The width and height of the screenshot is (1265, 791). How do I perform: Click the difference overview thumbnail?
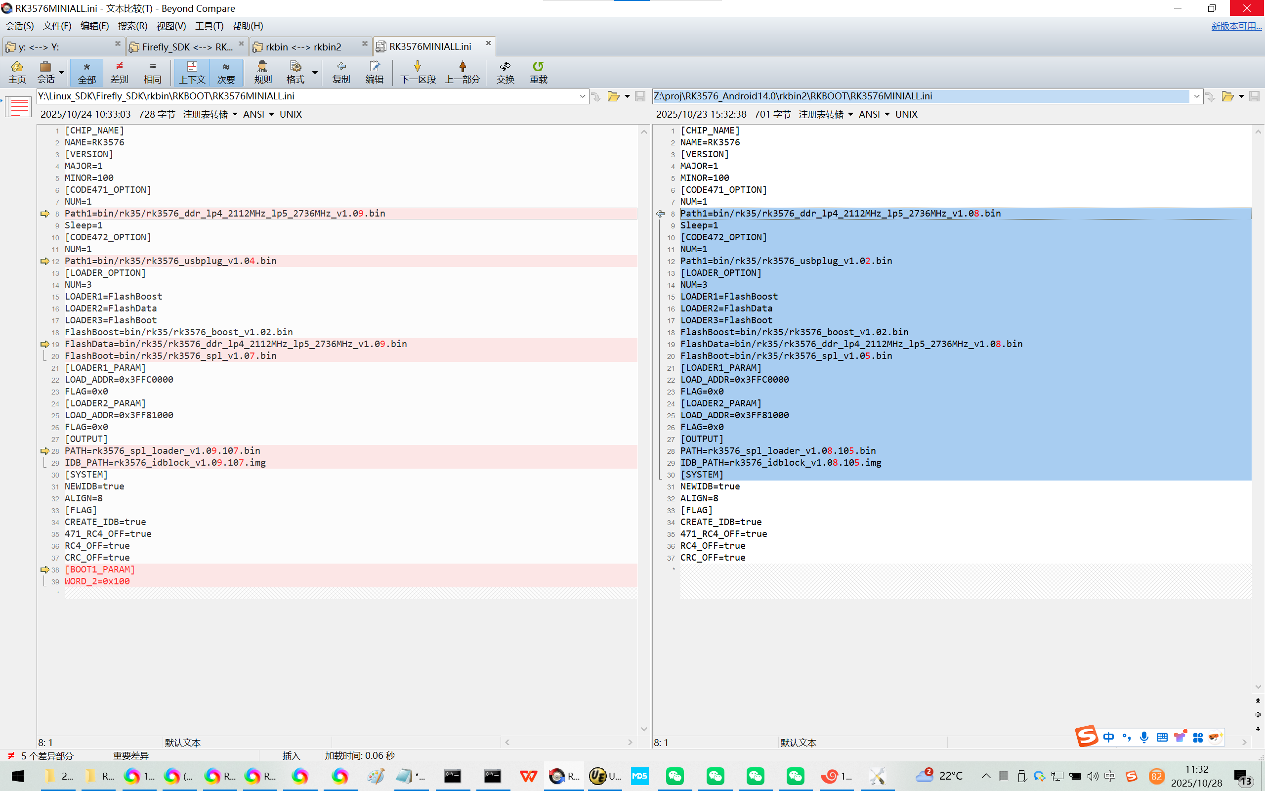pyautogui.click(x=19, y=107)
